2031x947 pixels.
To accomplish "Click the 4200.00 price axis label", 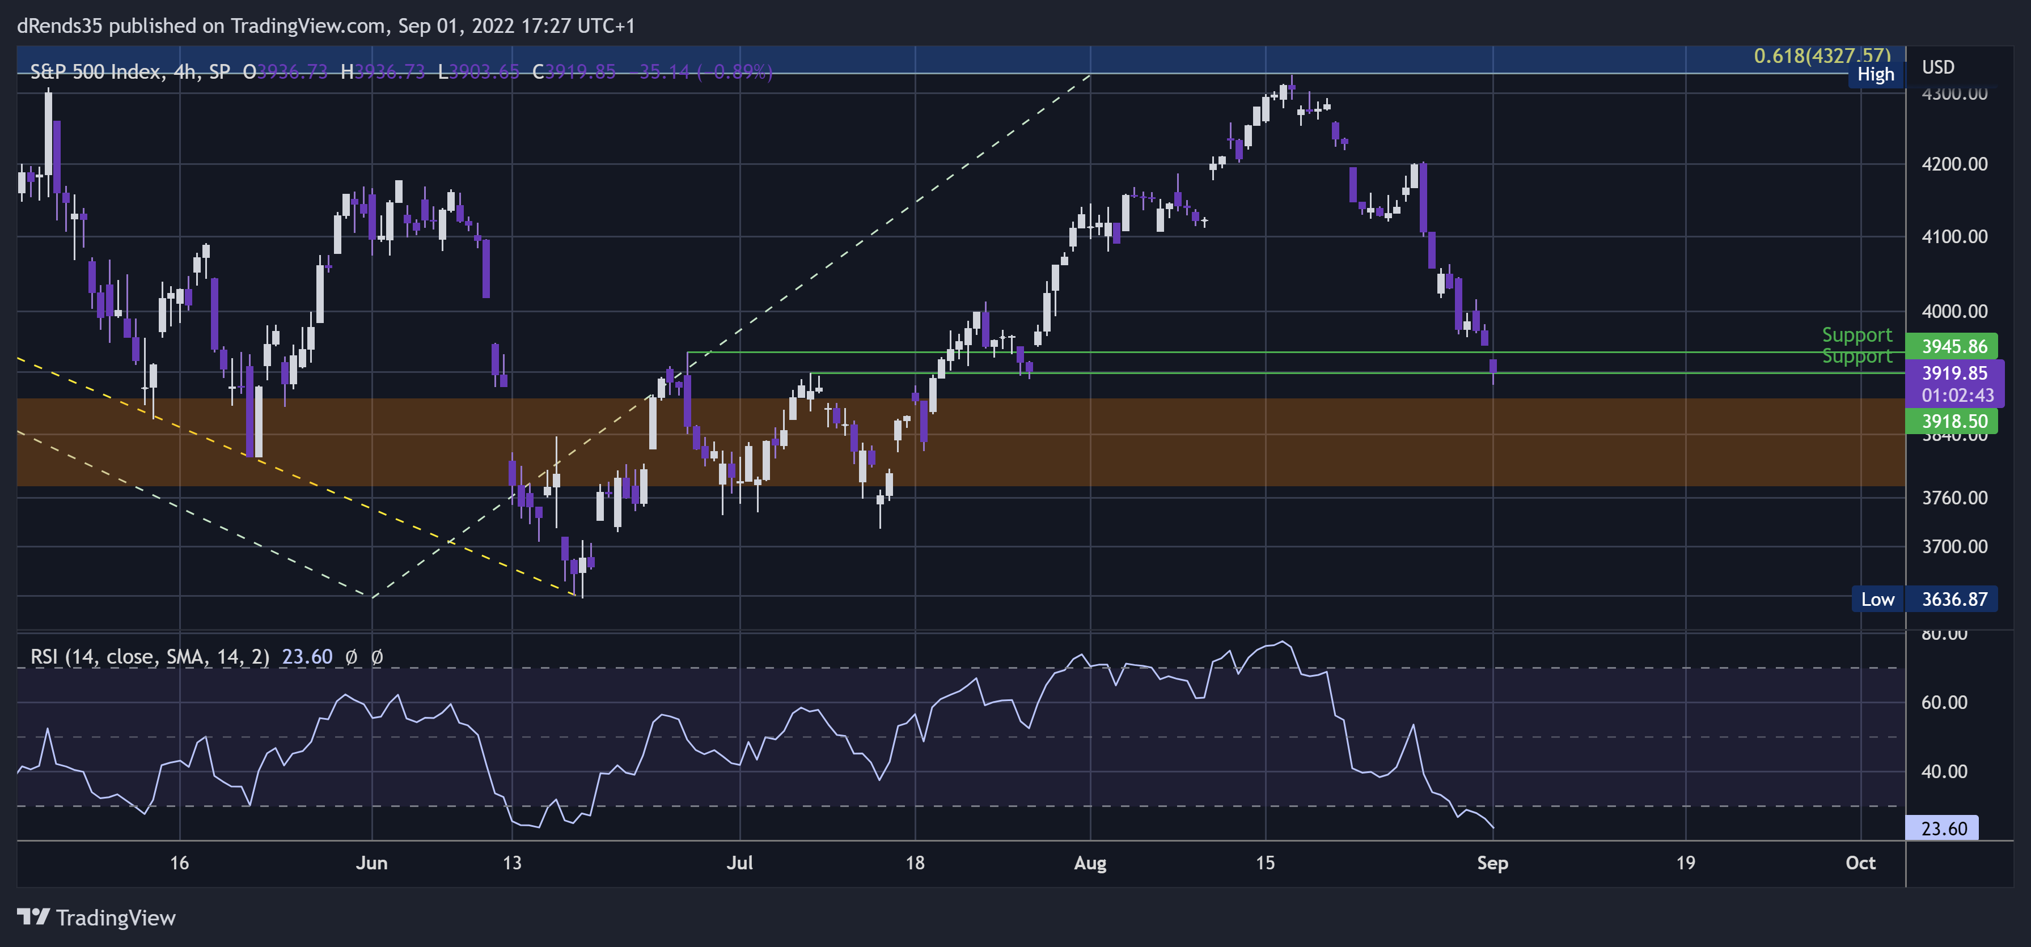I will coord(1954,164).
